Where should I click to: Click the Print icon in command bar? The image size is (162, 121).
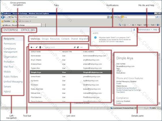tap(133, 25)
